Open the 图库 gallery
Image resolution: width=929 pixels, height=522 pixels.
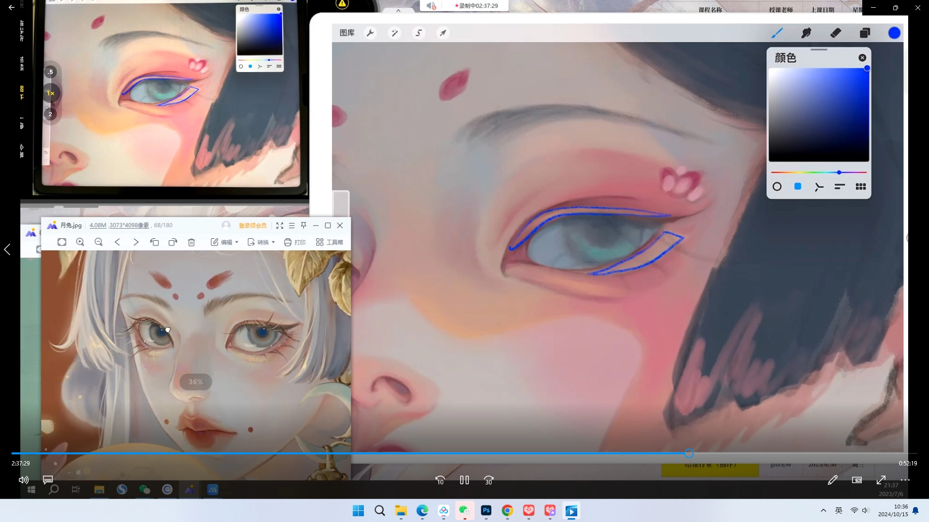pyautogui.click(x=347, y=33)
